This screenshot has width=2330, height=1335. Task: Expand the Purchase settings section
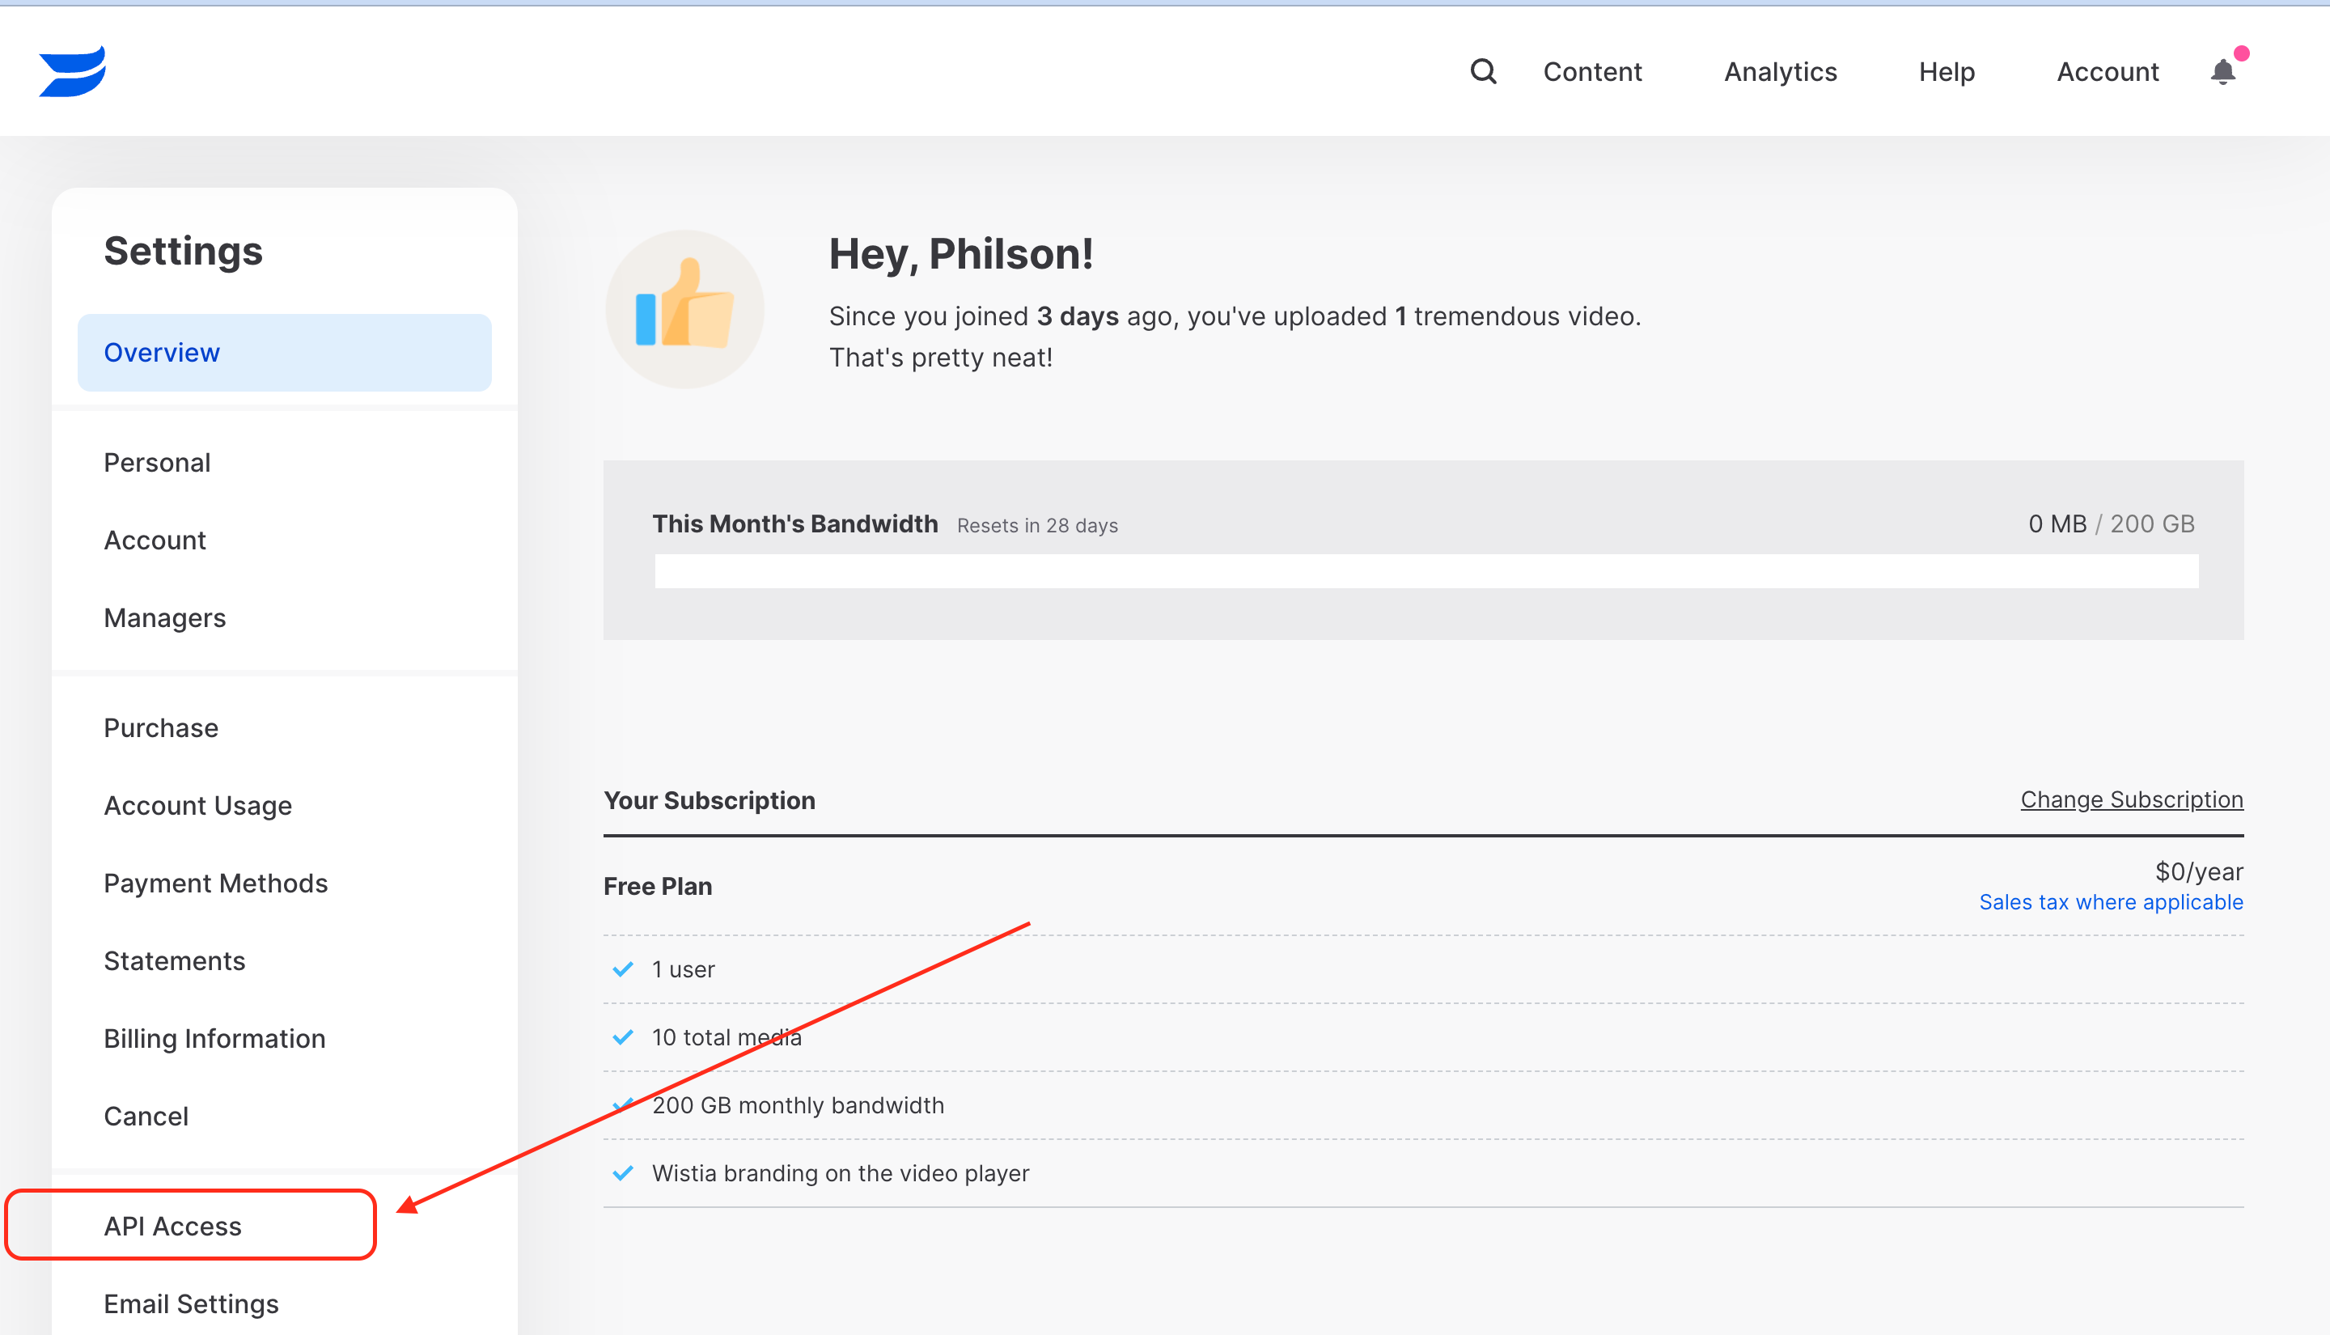click(160, 727)
